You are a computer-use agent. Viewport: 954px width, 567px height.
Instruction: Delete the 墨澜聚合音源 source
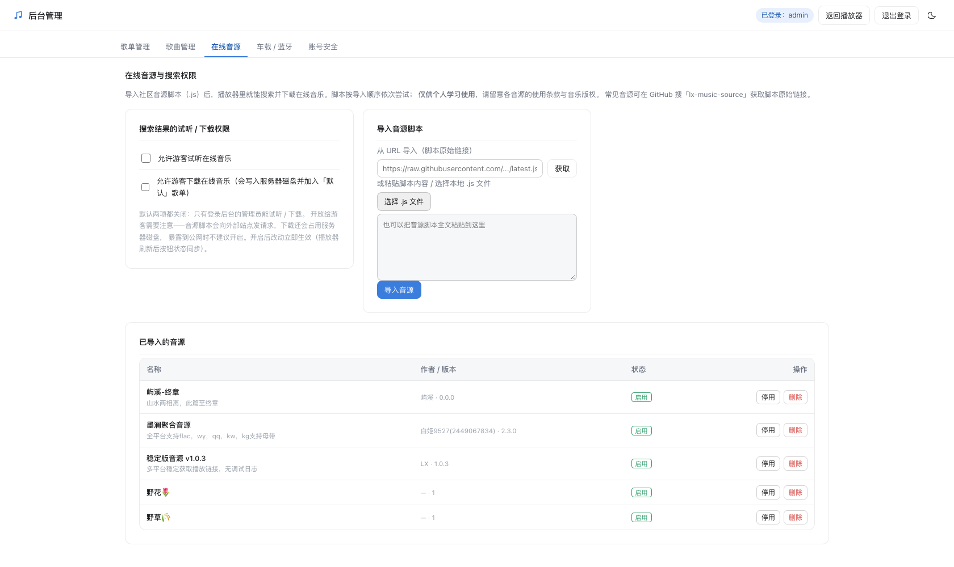[x=796, y=430]
